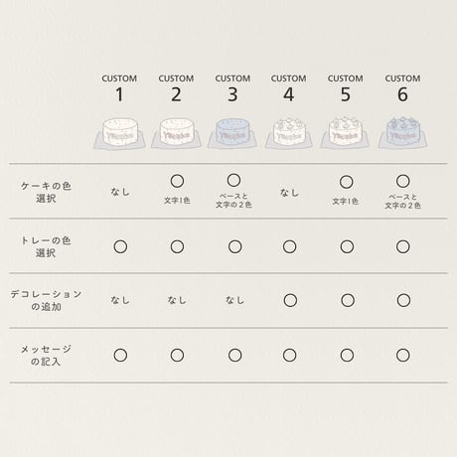This screenshot has width=457, height=457.
Task: Click the CUSTOM 1 column heading
Action: [x=119, y=88]
